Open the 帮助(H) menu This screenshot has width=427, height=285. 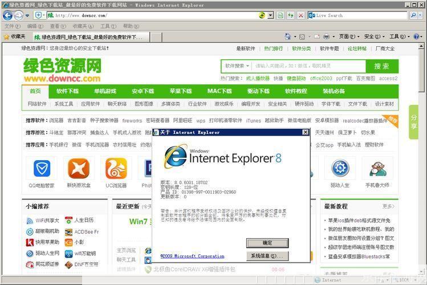[131, 26]
